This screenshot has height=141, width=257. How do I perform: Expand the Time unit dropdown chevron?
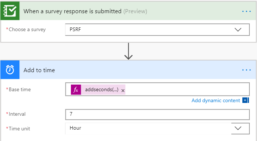point(238,128)
